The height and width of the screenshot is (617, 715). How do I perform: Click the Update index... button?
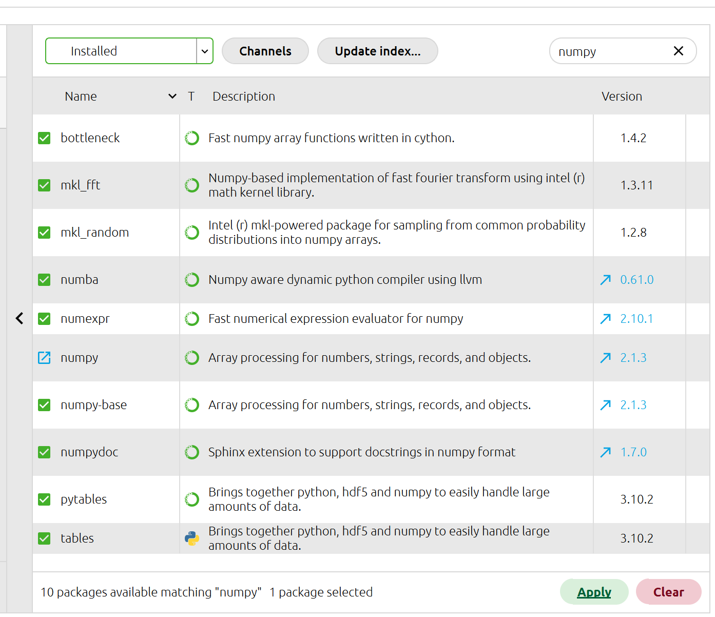378,51
